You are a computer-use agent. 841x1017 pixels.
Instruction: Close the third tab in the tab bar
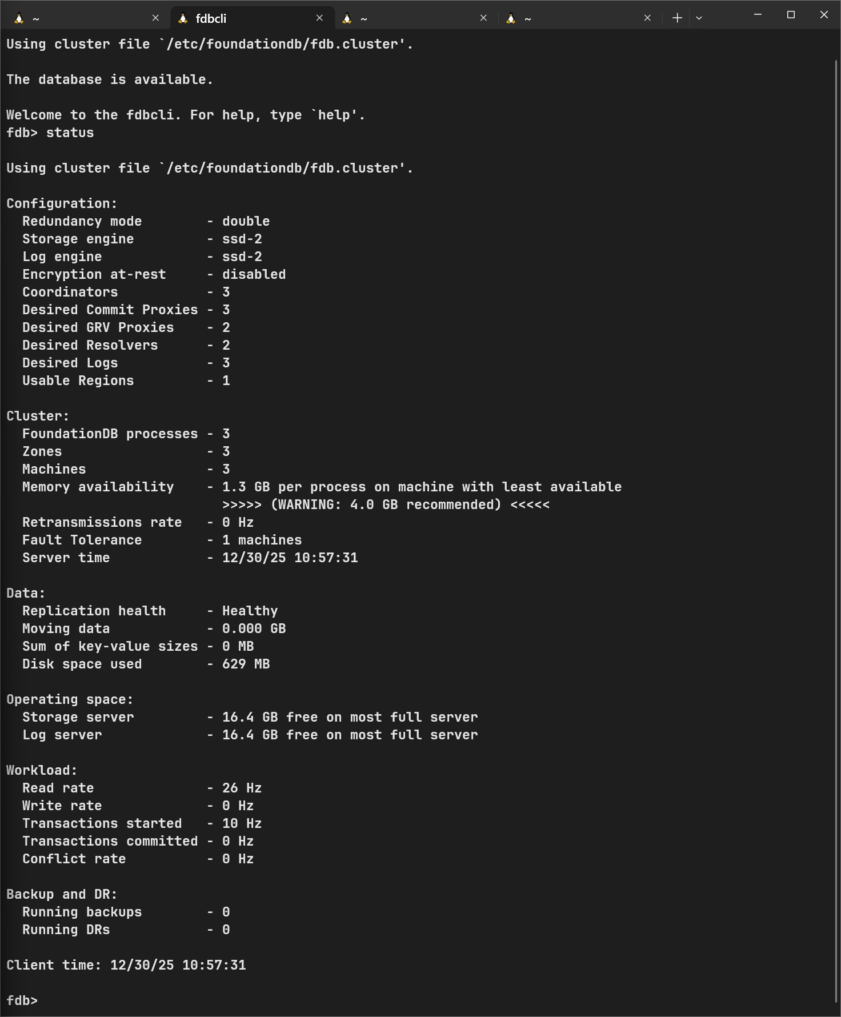point(483,18)
